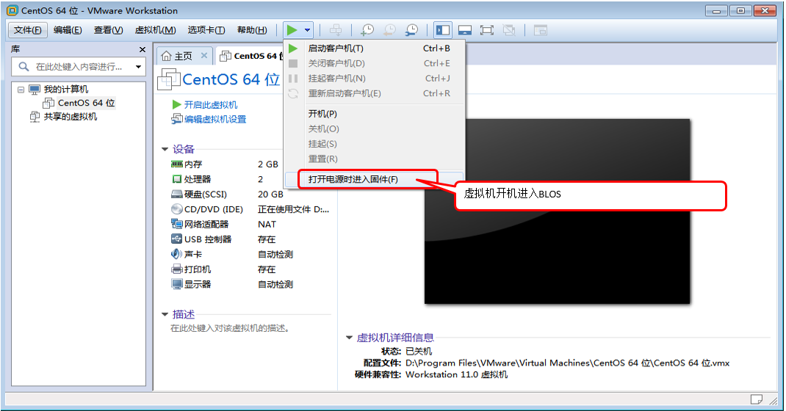
Task: Open the power options dropdown arrow
Action: click(x=307, y=30)
